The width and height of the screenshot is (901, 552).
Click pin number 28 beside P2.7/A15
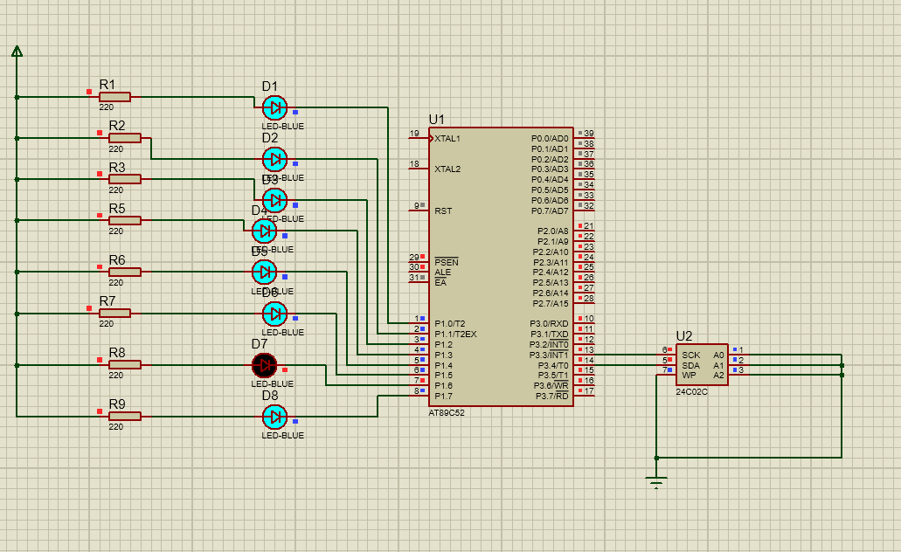pos(589,298)
